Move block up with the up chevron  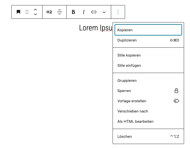(x=35, y=10)
